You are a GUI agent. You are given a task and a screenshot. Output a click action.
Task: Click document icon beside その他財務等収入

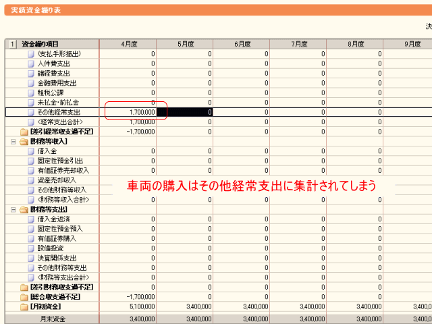pyautogui.click(x=31, y=190)
